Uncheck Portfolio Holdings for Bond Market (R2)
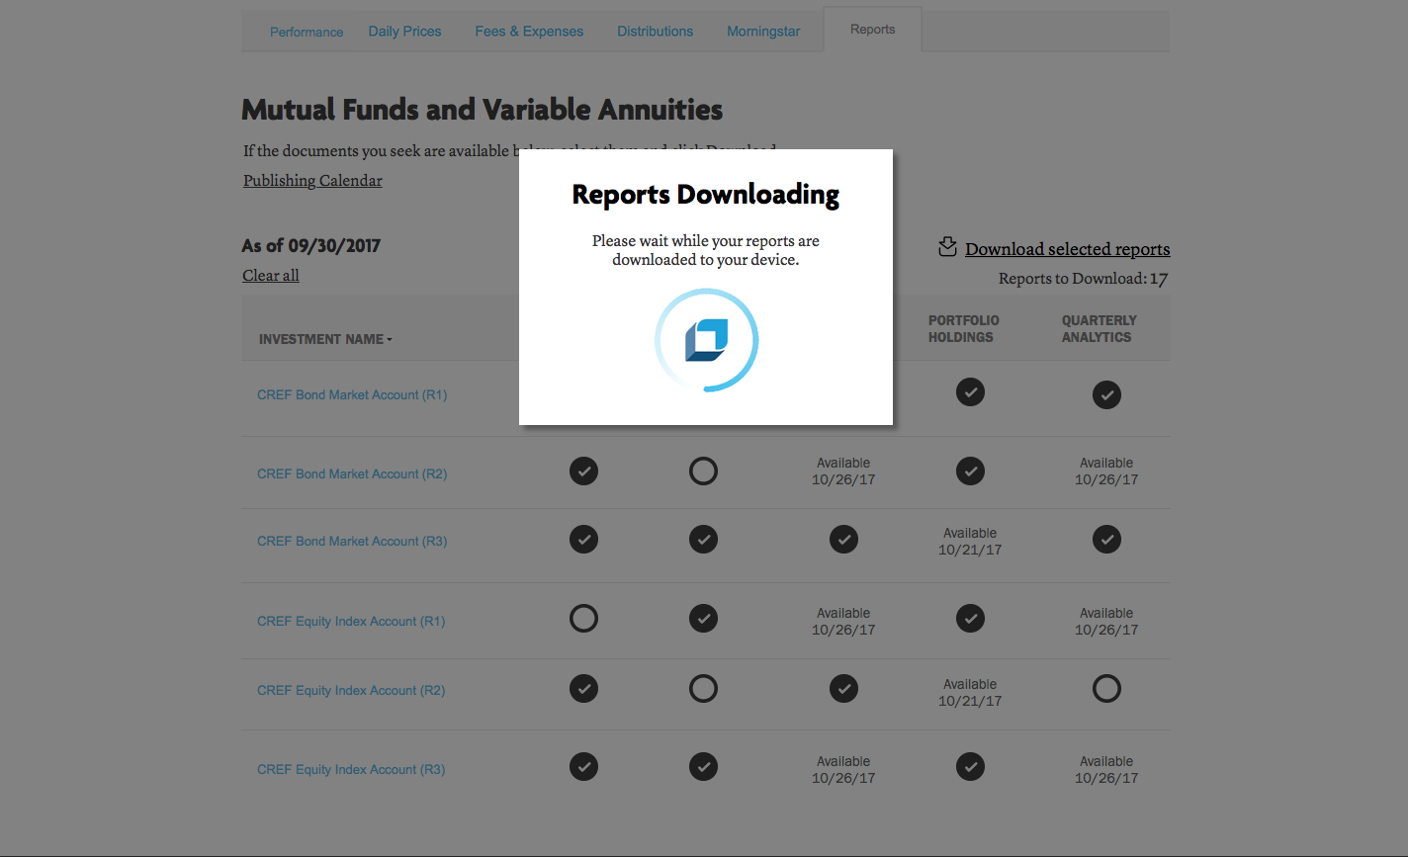This screenshot has height=857, width=1408. (970, 471)
